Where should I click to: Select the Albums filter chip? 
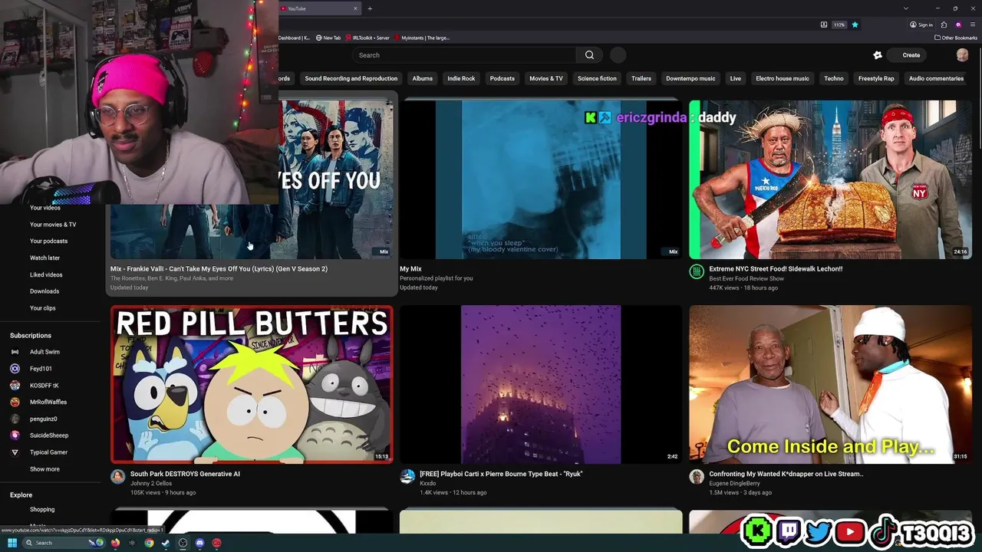[423, 78]
